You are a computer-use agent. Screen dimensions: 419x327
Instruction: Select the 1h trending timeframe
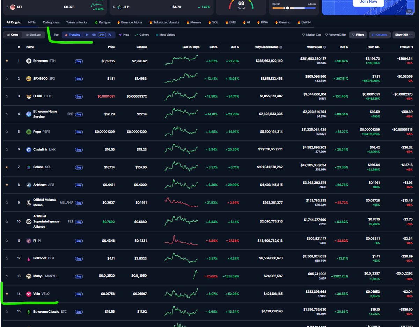click(87, 35)
